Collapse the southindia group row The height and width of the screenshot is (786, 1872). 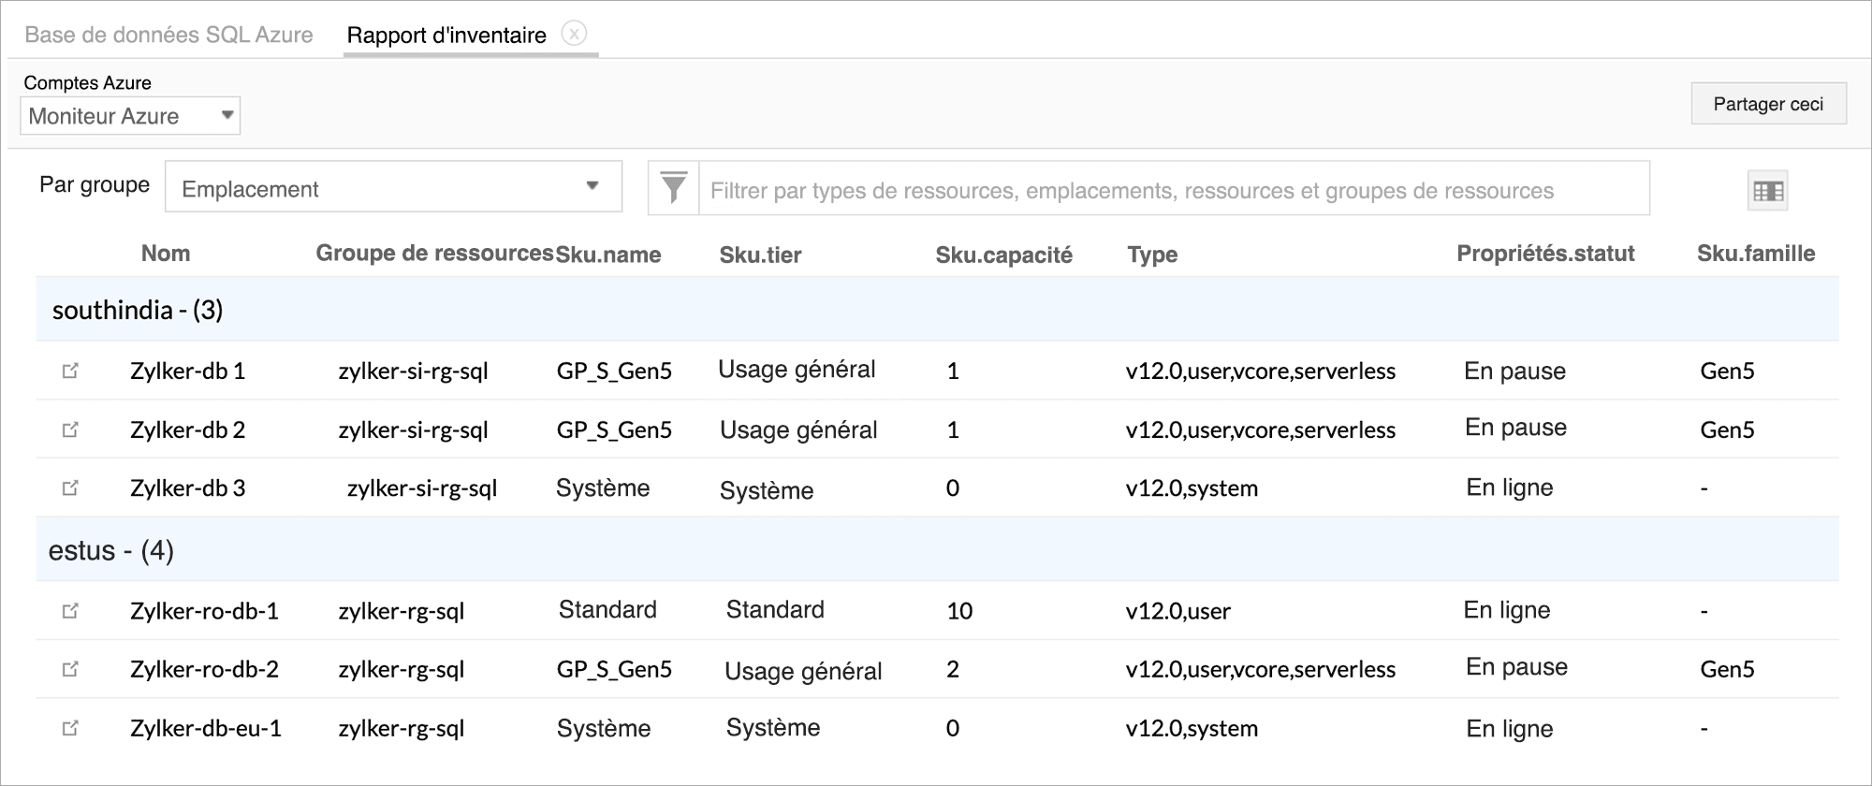point(138,310)
